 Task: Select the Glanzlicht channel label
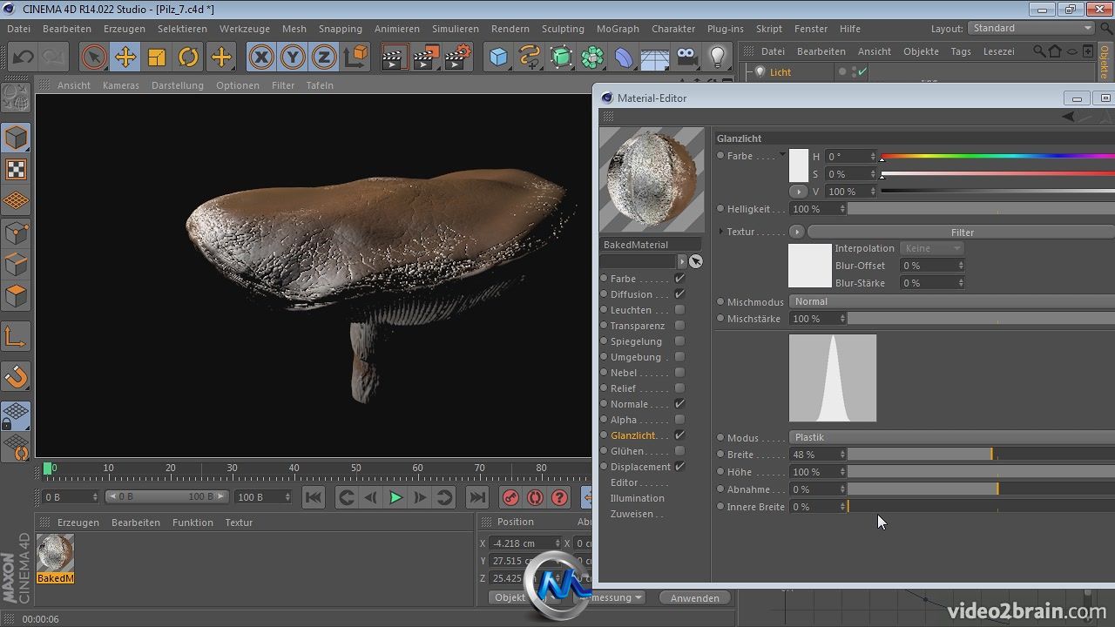[633, 435]
